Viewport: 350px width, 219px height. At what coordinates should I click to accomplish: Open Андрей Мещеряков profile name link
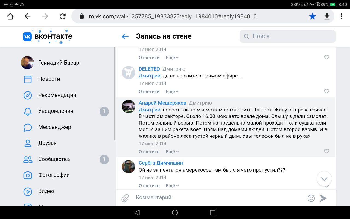162,103
